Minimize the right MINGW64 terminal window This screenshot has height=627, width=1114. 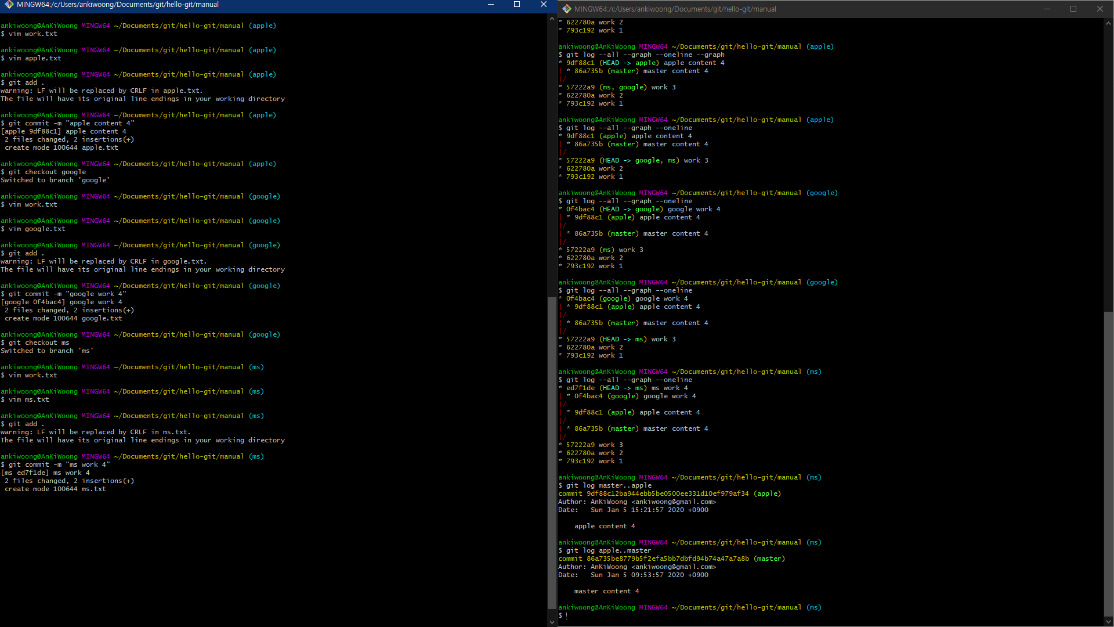(x=1047, y=9)
